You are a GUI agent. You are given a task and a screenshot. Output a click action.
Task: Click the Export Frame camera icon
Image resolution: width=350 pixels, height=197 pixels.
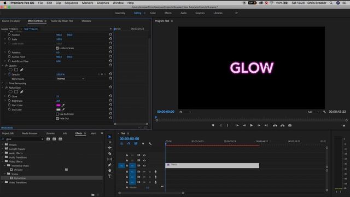290,125
